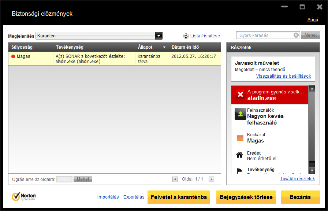
Task: Click the Lista frissítése link
Action: pyautogui.click(x=205, y=36)
